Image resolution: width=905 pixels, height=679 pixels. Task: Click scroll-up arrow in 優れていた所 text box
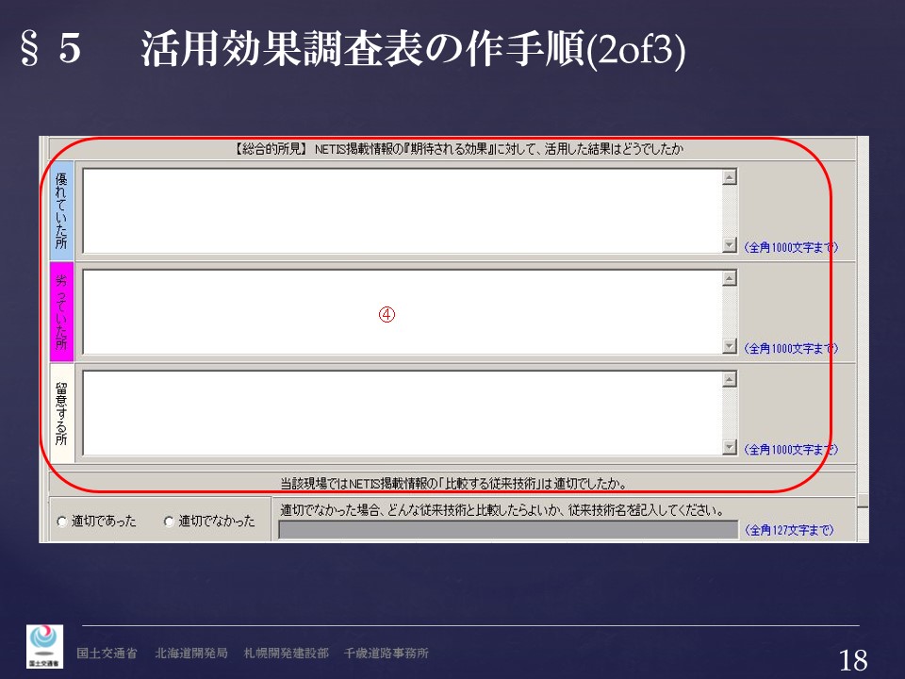point(729,177)
